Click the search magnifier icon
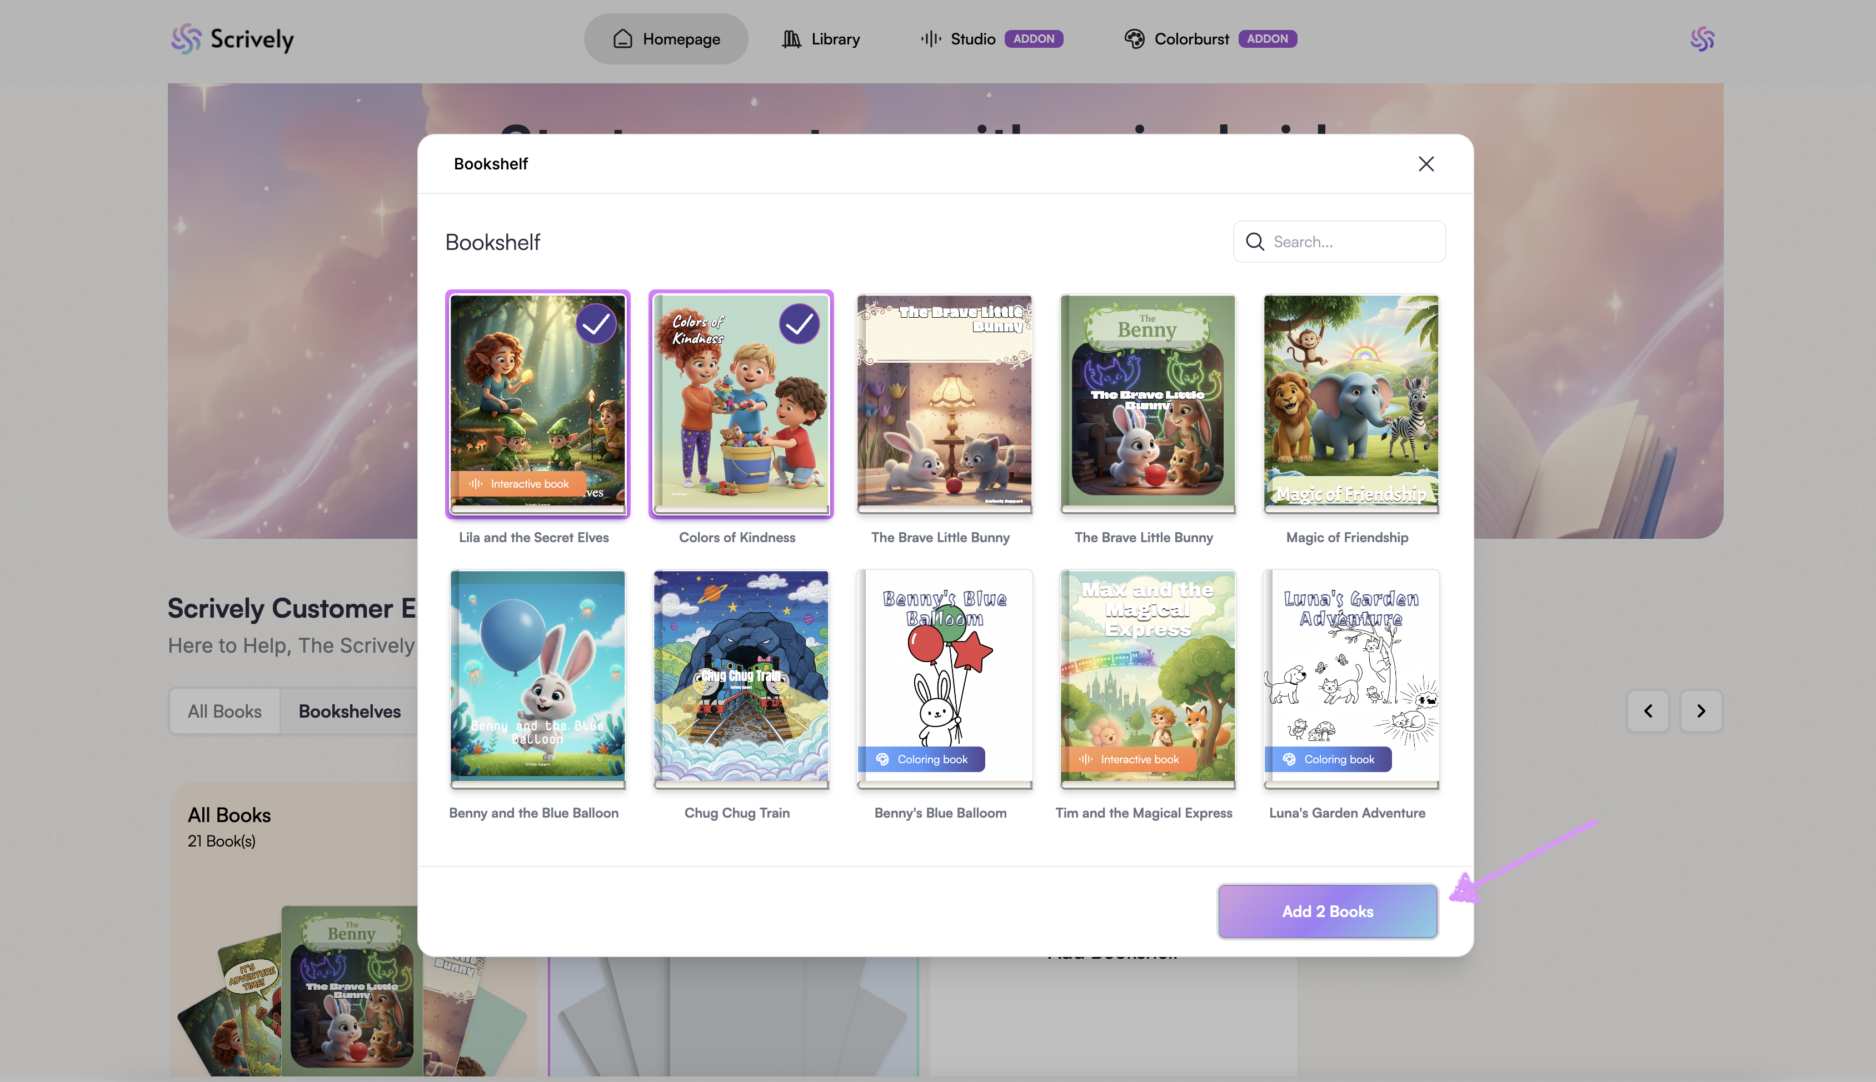Image resolution: width=1876 pixels, height=1082 pixels. tap(1255, 242)
